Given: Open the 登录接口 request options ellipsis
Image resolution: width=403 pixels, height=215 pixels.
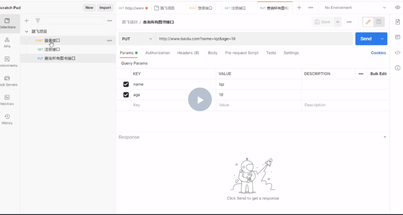Looking at the screenshot, I should (x=110, y=40).
